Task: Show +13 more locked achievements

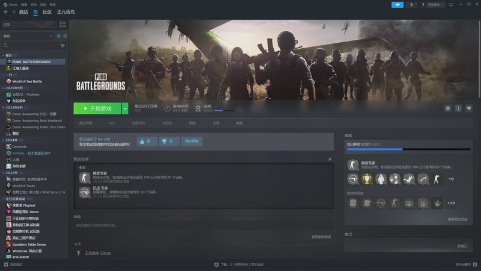Action: 451,203
